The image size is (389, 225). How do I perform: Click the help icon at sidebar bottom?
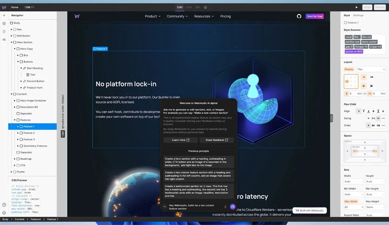pos(4,205)
